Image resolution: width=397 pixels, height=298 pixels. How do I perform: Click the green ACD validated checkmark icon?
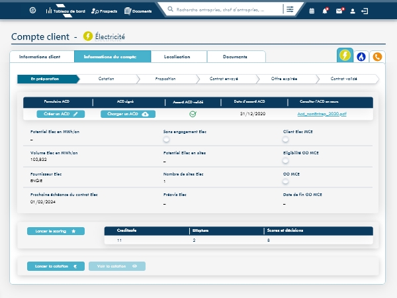pos(193,114)
